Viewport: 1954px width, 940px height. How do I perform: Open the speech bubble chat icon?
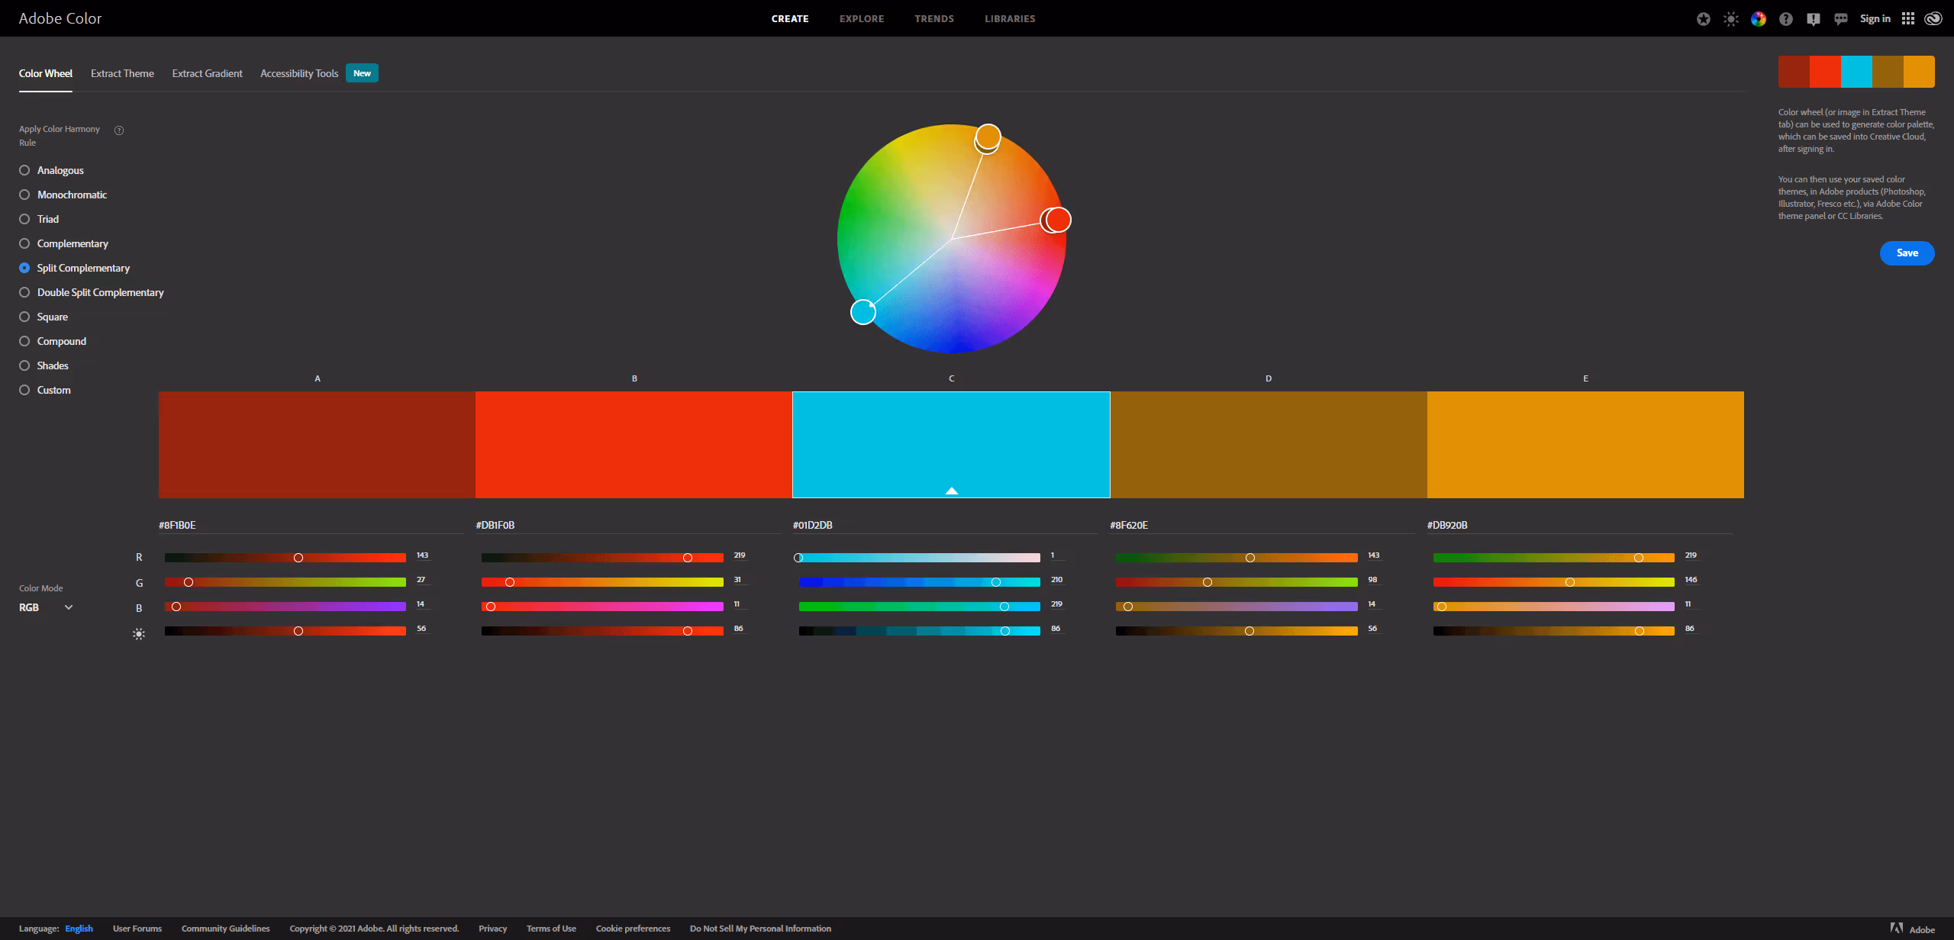click(1840, 19)
